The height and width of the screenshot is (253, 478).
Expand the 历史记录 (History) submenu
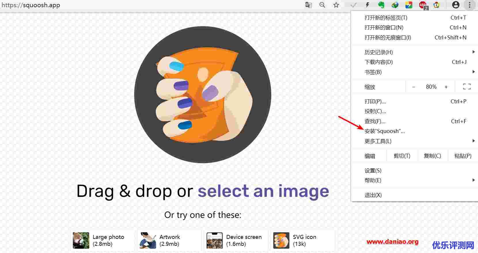tap(414, 52)
